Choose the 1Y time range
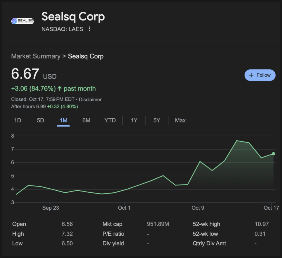Viewport: 282px width, 258px height. (134, 120)
